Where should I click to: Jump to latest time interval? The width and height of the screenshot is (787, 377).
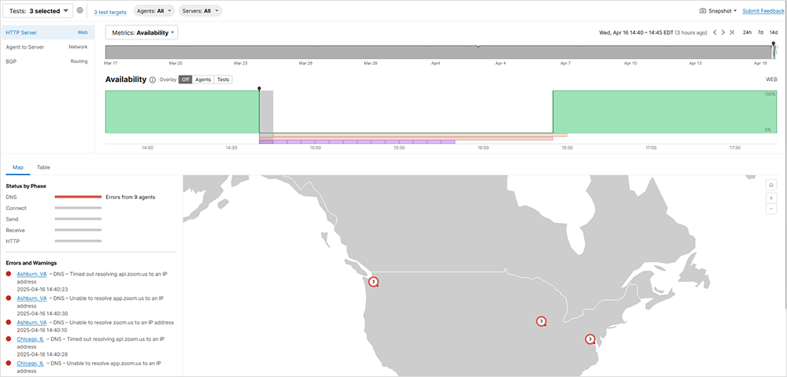tap(732, 32)
